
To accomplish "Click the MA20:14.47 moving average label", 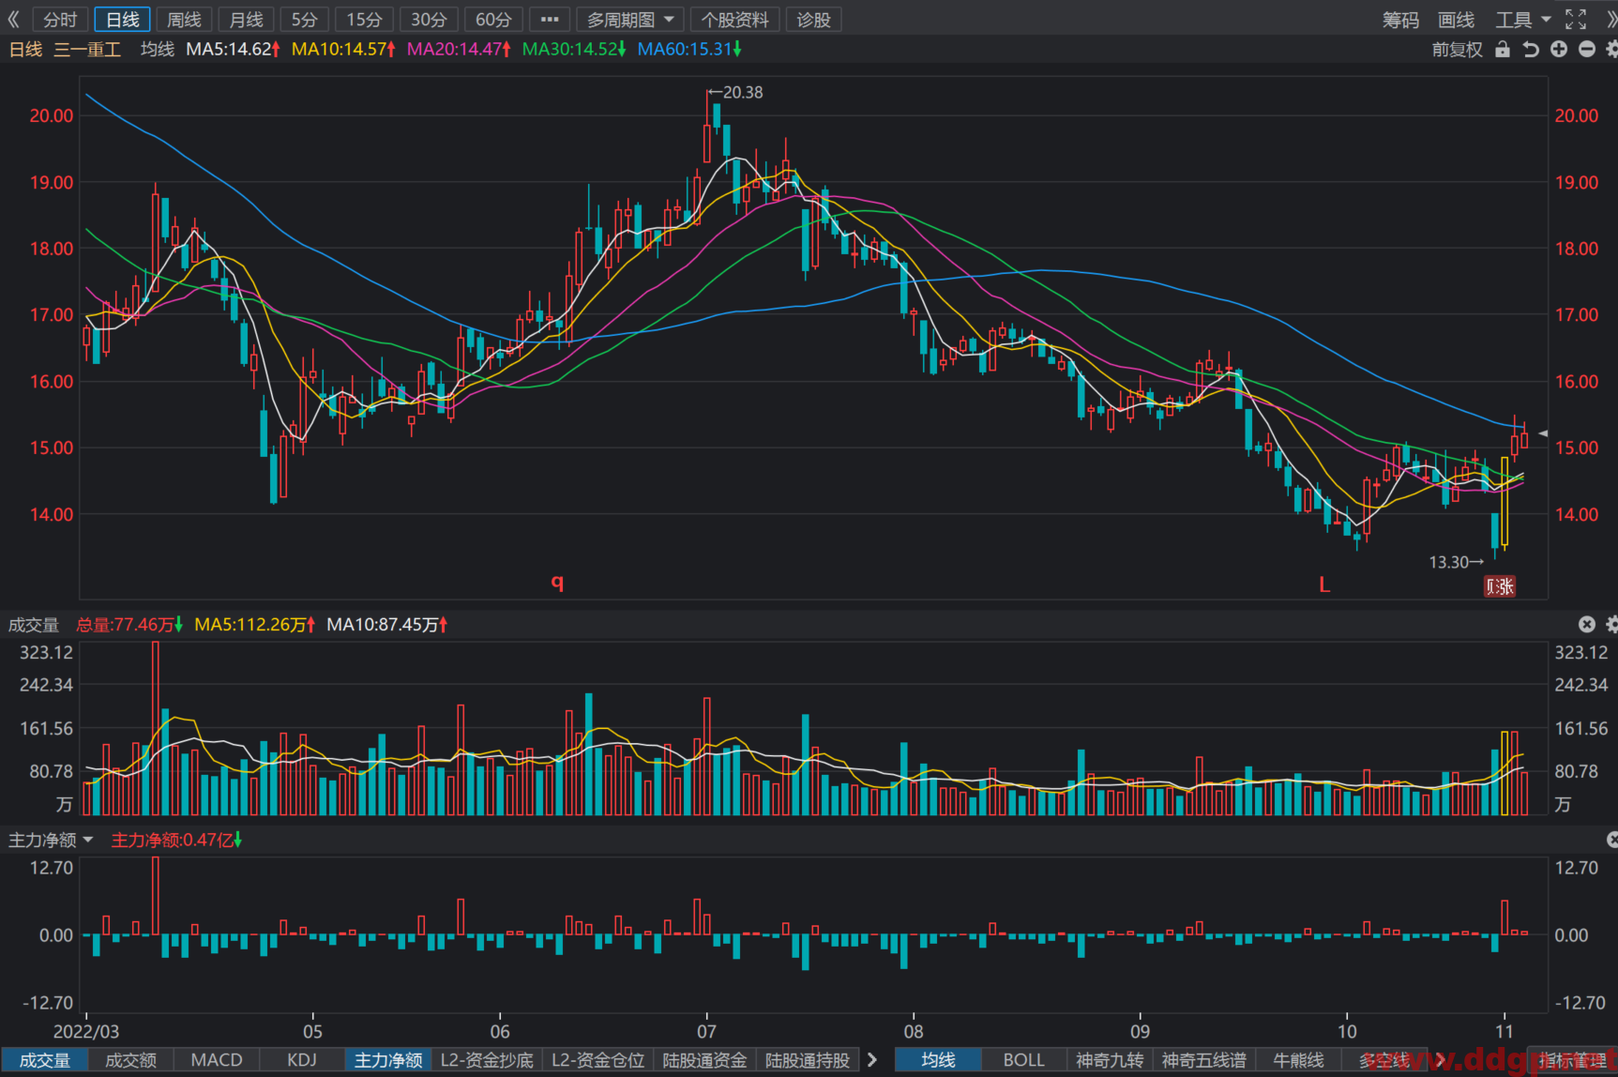I will (x=459, y=49).
